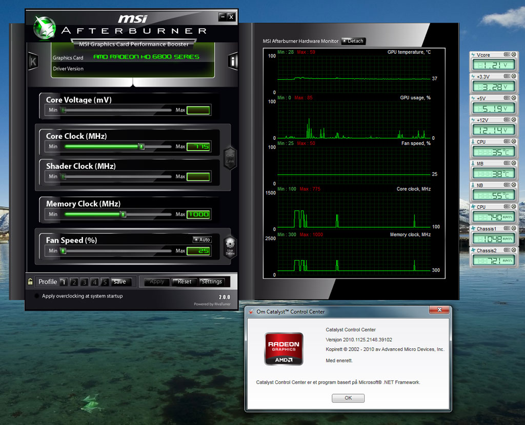Select Profile slot 1
The width and height of the screenshot is (525, 425).
(x=64, y=282)
